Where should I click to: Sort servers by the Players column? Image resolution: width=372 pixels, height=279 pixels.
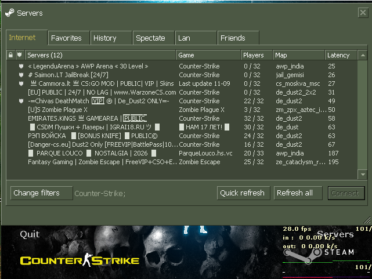point(254,55)
